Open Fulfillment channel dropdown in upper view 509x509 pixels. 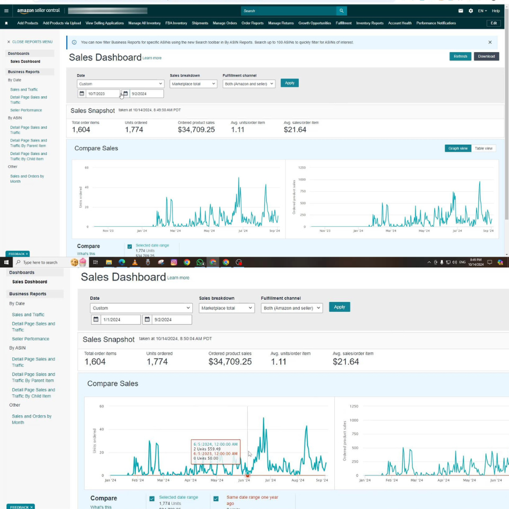(x=249, y=84)
